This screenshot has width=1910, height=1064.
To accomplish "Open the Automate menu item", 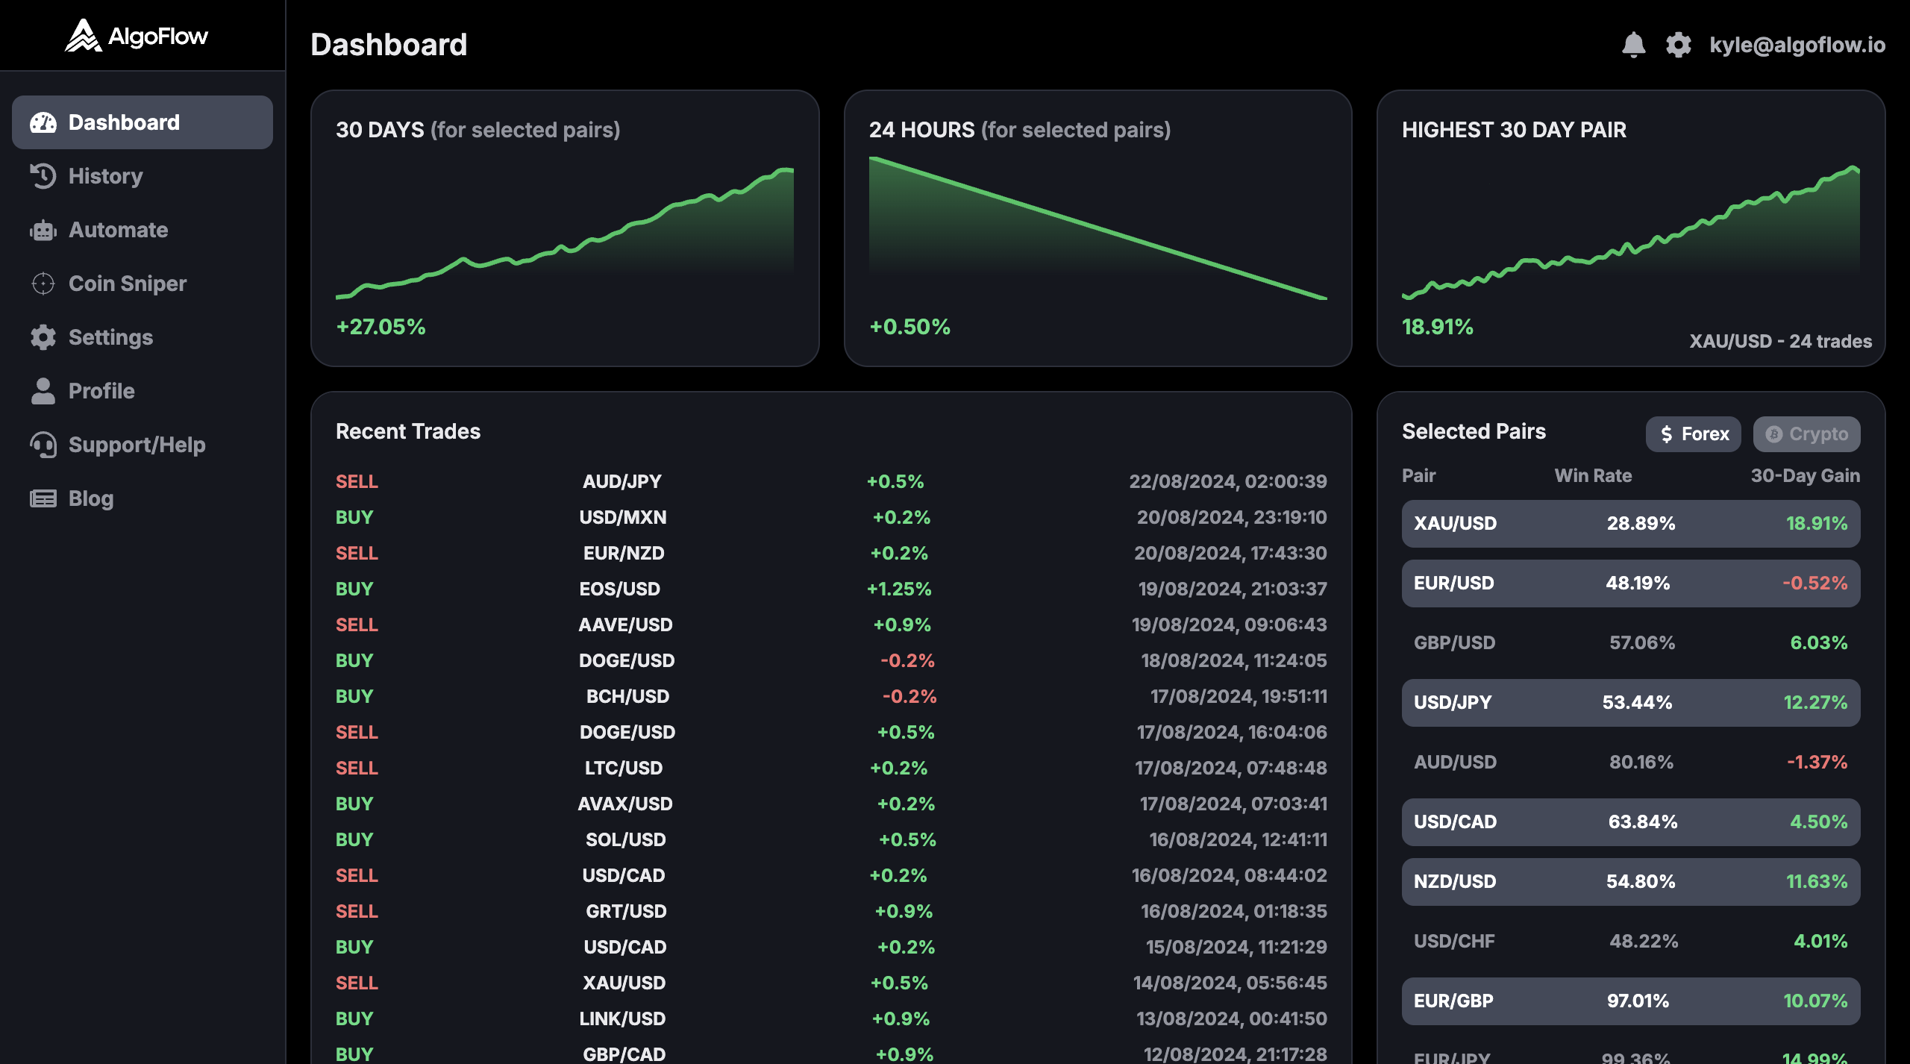I will tap(143, 230).
